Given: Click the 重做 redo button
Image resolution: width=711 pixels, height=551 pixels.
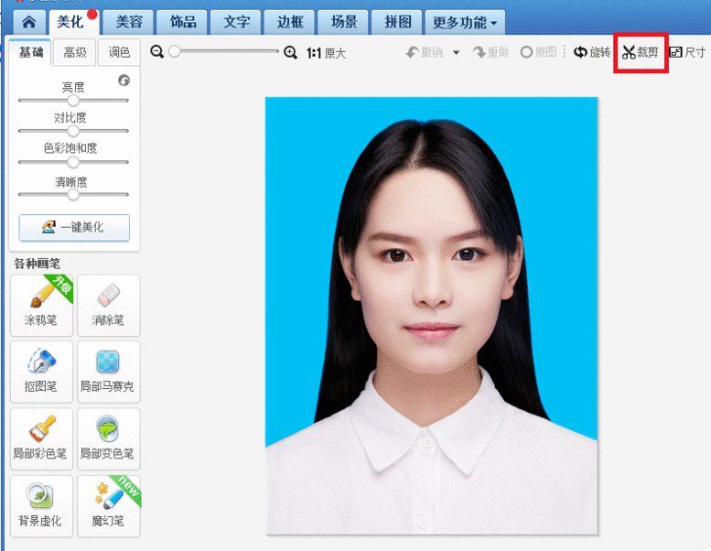Looking at the screenshot, I should tap(490, 52).
